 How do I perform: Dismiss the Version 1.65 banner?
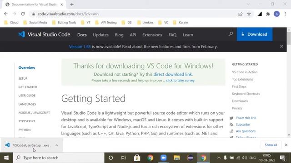coord(281,46)
